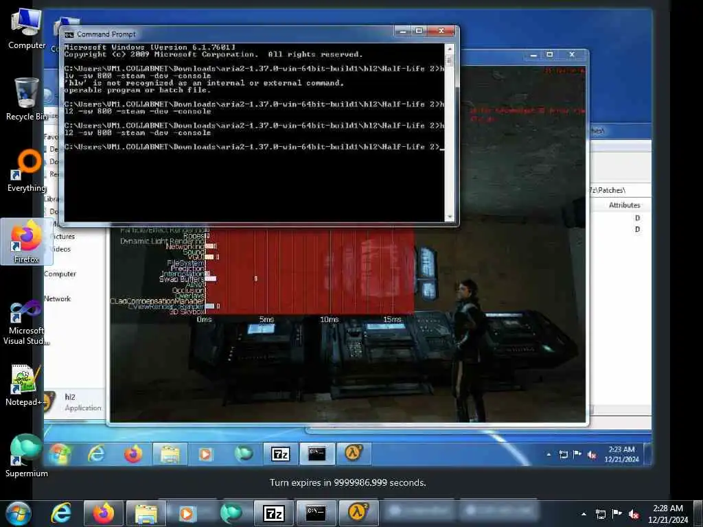Viewport: 703px width, 527px height.
Task: Open the muted volume icon in inner VM tray
Action: [592, 455]
